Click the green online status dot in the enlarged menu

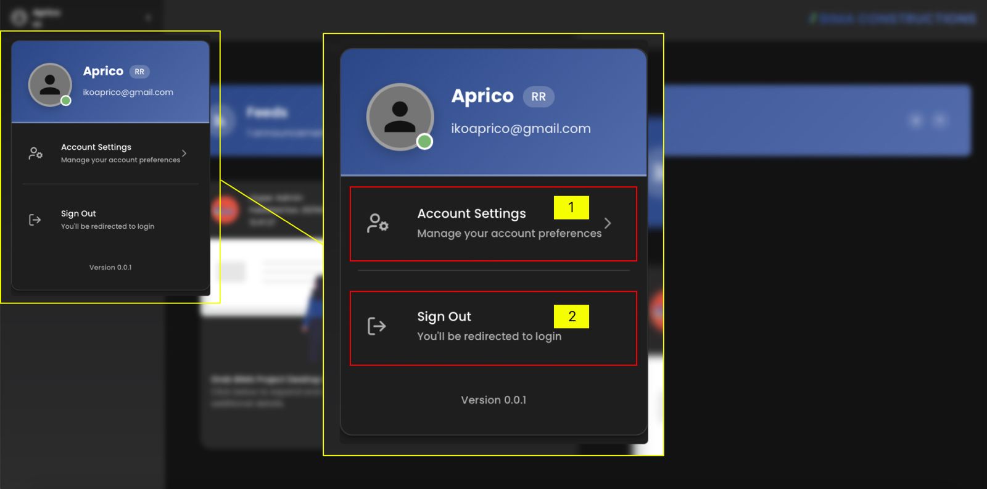[424, 142]
